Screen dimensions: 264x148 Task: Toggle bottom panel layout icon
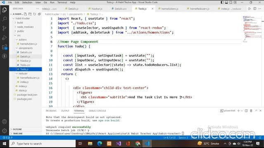click(226, 2)
